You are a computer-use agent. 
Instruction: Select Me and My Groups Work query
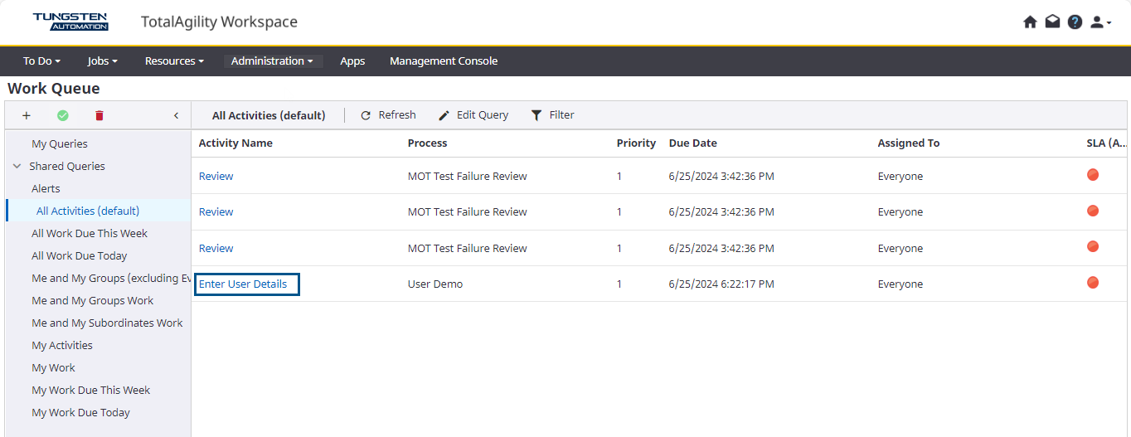pyautogui.click(x=93, y=300)
